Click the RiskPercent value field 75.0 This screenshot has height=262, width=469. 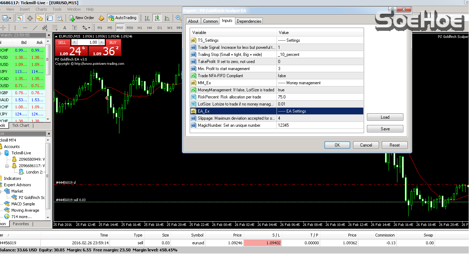320,97
